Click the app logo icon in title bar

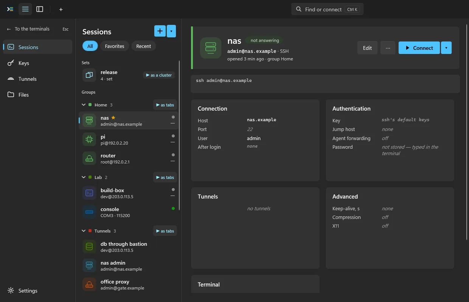pos(10,9)
